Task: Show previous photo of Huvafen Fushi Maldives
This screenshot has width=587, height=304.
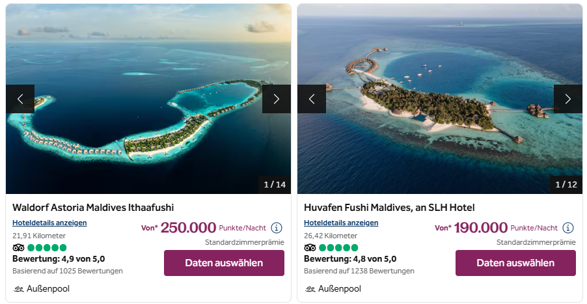Action: pos(312,99)
